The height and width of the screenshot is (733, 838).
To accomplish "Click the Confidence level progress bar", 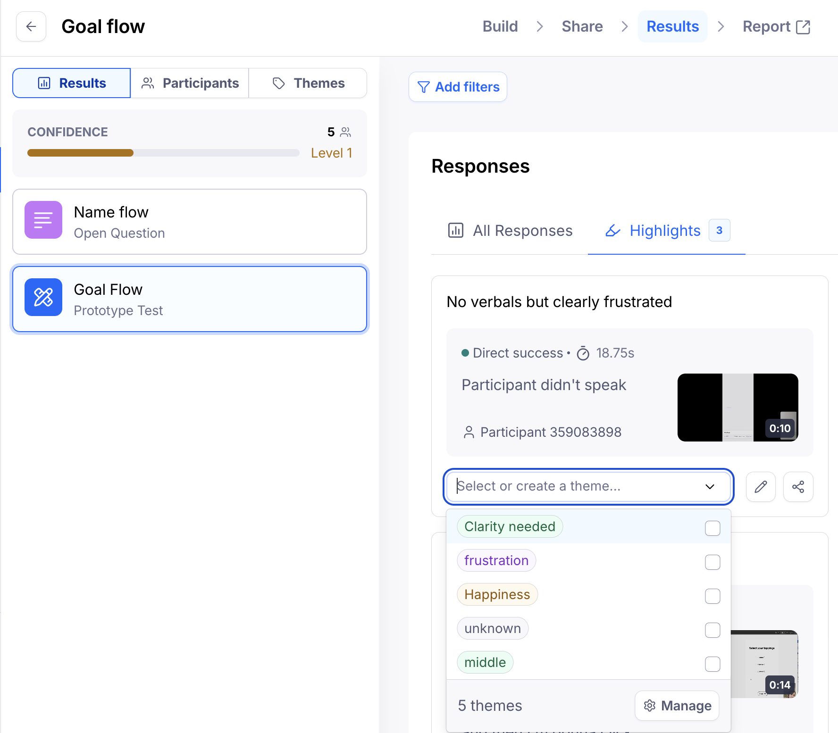I will coord(163,153).
